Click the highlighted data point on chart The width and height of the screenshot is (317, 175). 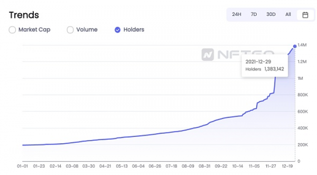[x=295, y=46]
